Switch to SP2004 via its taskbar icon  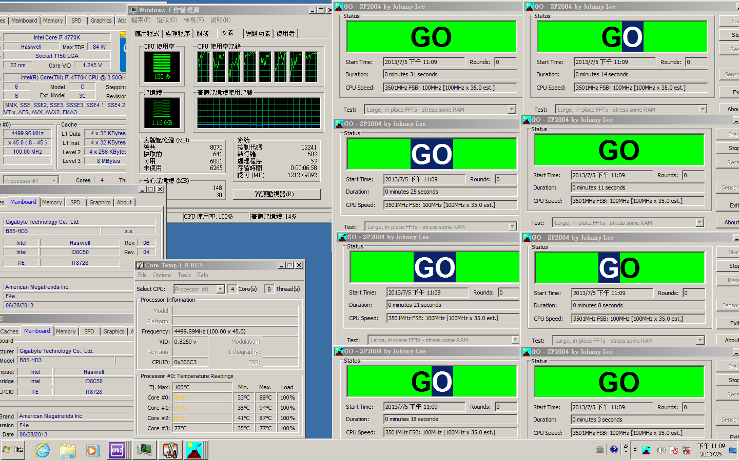point(195,450)
